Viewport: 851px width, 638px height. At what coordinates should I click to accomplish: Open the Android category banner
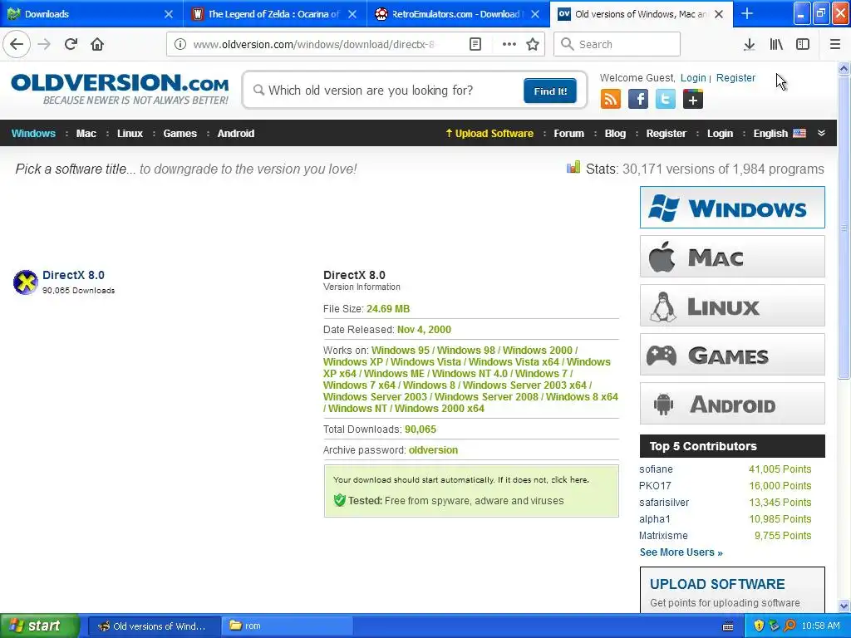click(x=732, y=404)
